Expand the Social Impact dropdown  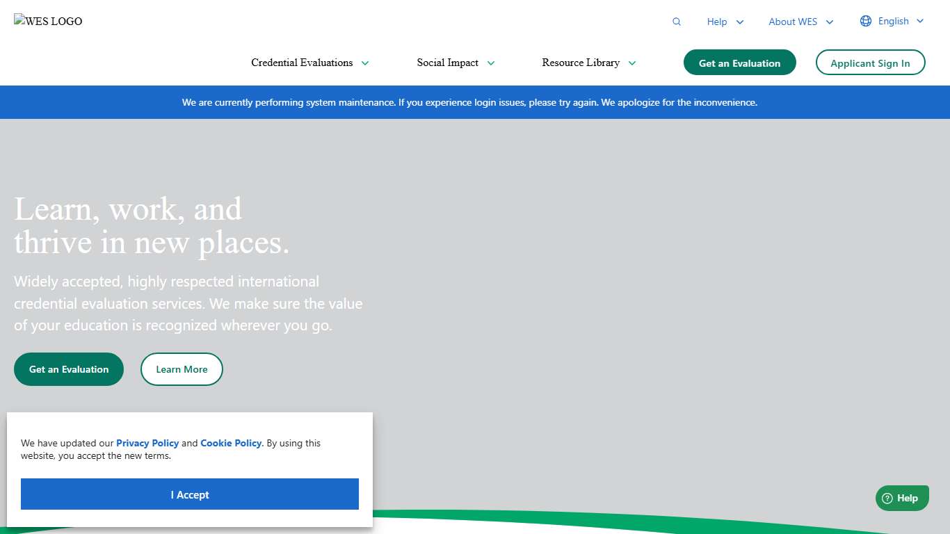[x=456, y=63]
